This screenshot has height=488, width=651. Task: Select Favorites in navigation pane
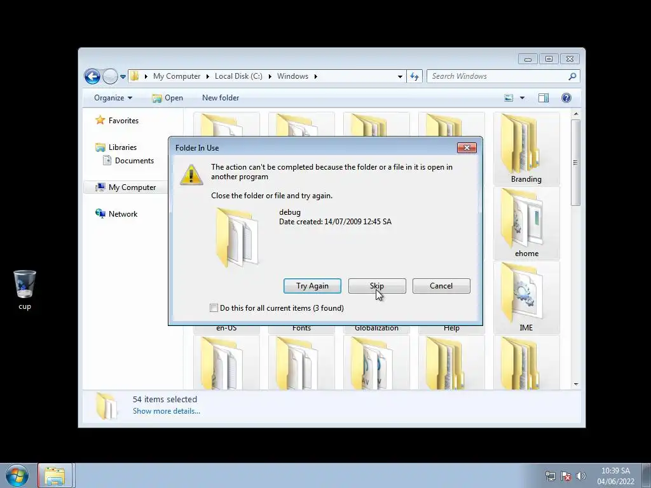(117, 120)
